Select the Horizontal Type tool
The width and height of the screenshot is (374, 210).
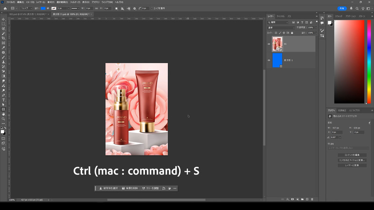point(3,100)
